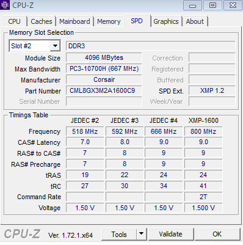Select the 4096 MBytes module size value
Viewport: 243px width, 245px height.
104,57
